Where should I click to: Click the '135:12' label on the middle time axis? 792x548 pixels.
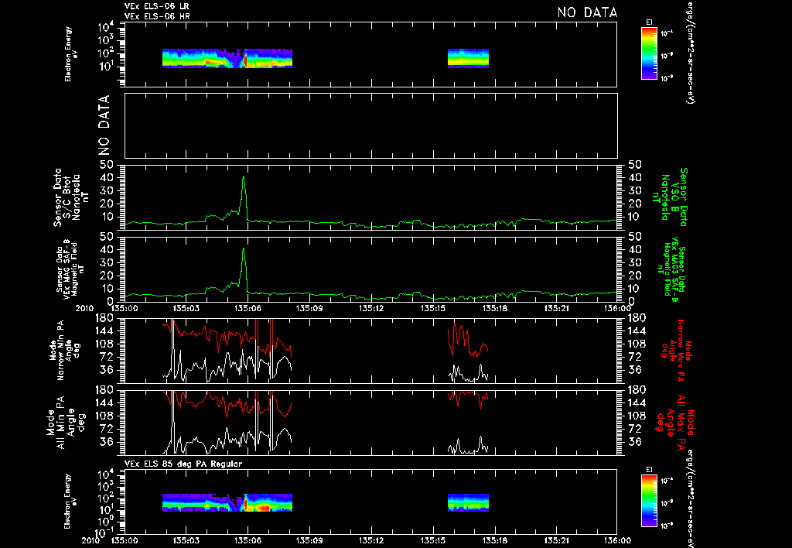[371, 308]
